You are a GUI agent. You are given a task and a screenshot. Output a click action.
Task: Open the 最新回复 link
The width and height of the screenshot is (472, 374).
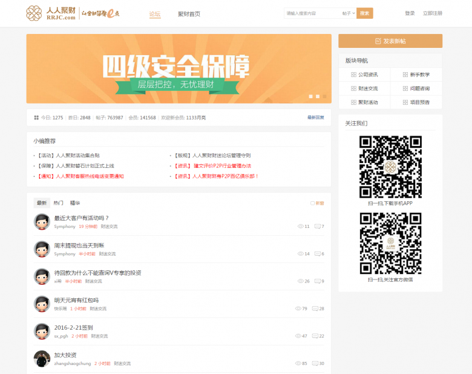pyautogui.click(x=315, y=118)
